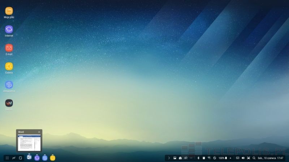Click the alarm clock status icon
Viewport: 289px width, 162px height.
pos(204,158)
